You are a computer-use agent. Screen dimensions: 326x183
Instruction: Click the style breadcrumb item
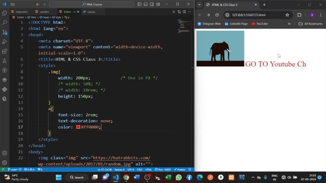[57, 17]
